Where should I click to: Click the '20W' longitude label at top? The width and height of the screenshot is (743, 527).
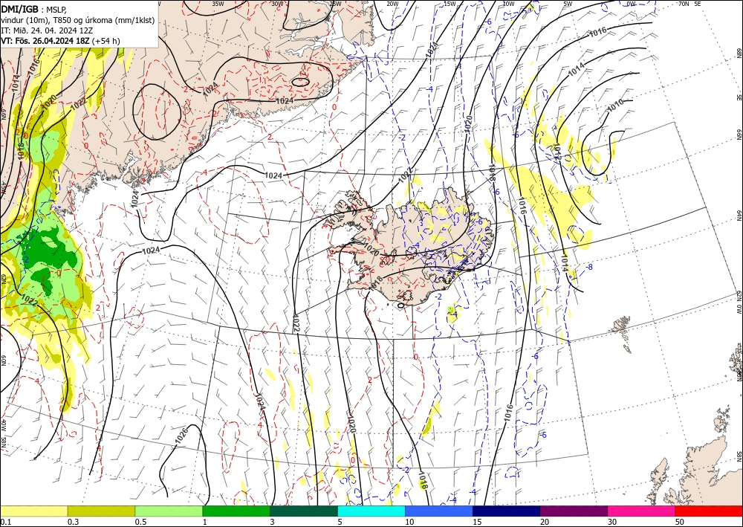coord(392,4)
